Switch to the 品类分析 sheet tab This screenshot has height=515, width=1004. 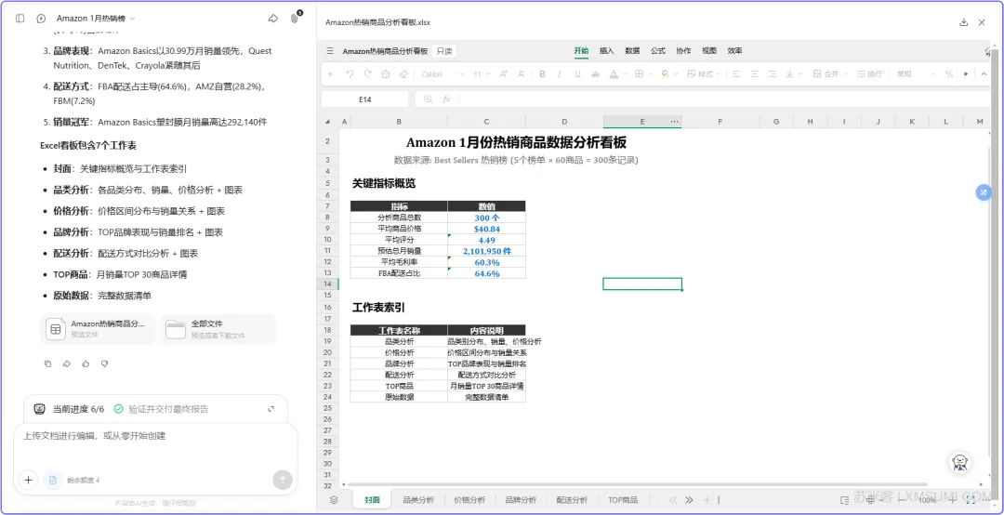[x=418, y=499]
